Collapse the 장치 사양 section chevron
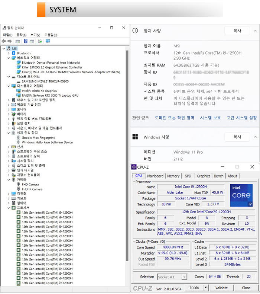The image size is (260, 294). 255,31
